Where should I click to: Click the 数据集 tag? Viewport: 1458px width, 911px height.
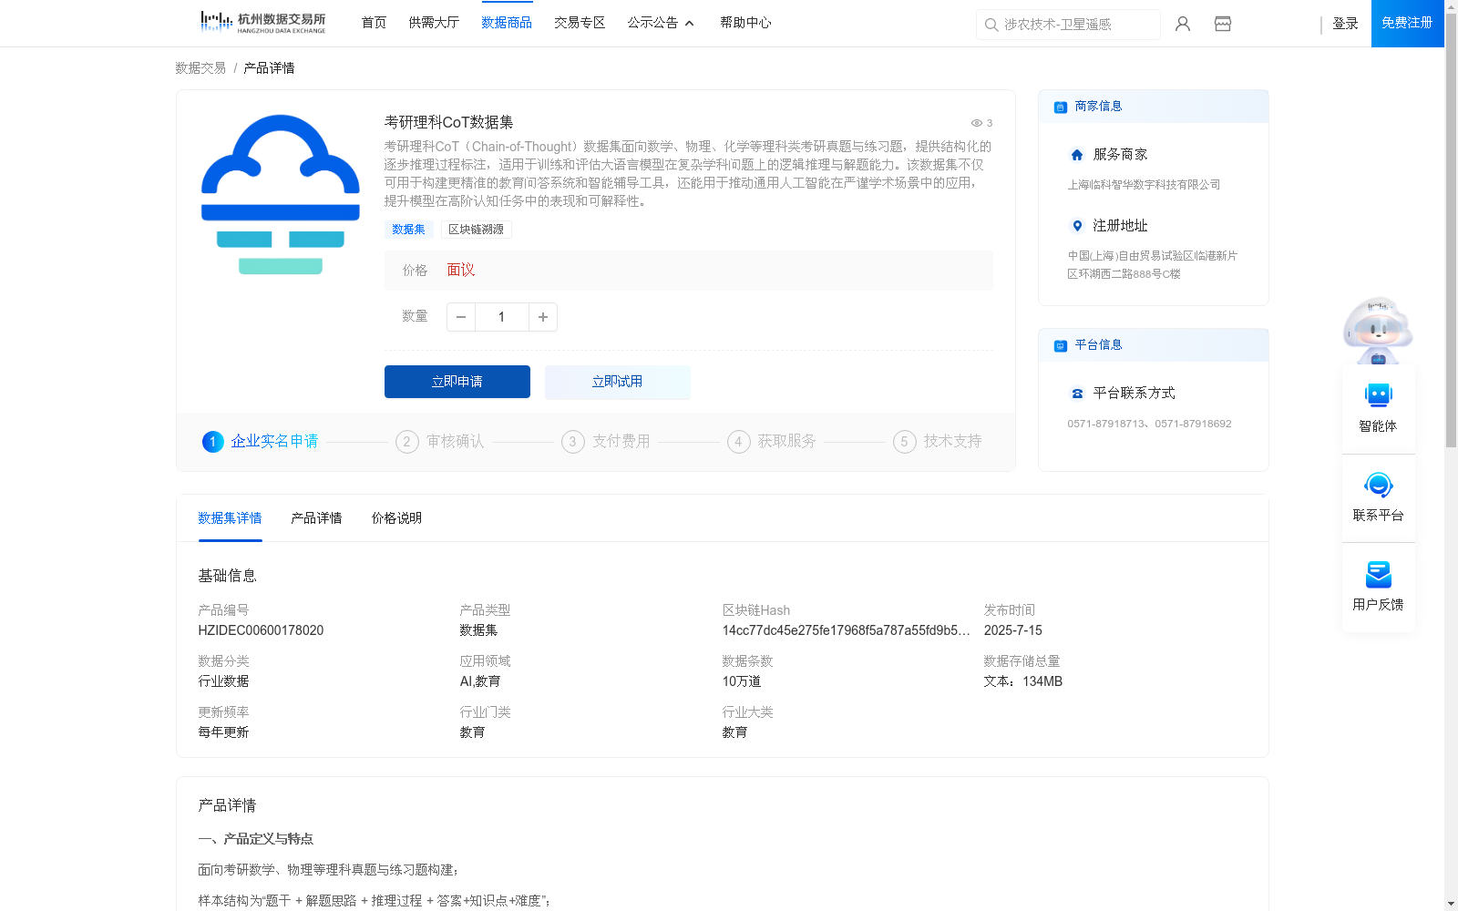[x=408, y=230]
